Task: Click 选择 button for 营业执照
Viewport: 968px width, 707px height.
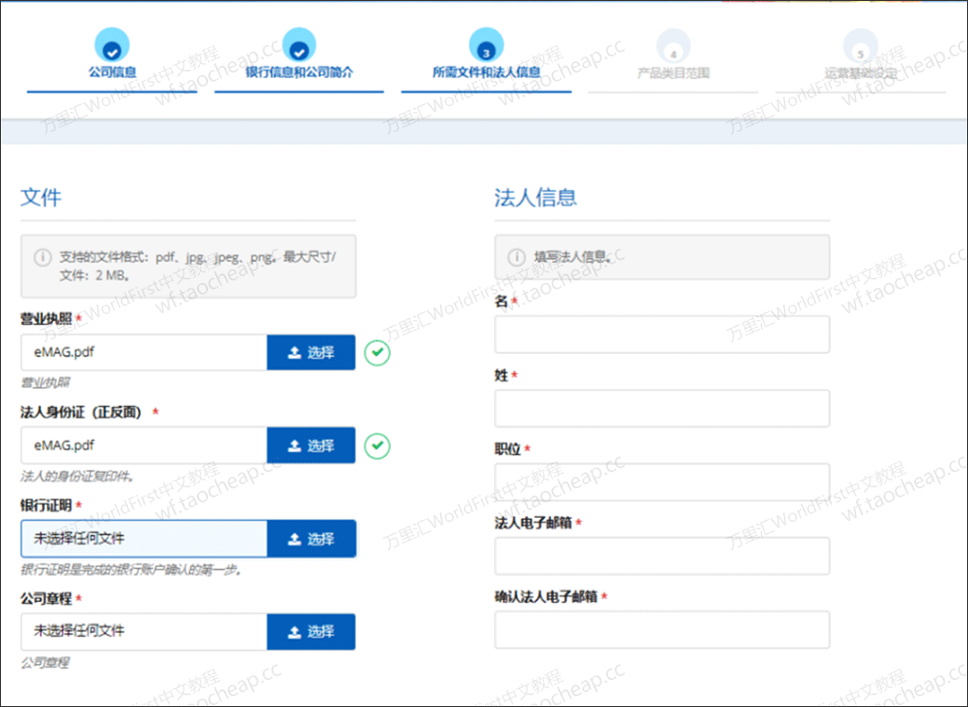Action: [311, 352]
